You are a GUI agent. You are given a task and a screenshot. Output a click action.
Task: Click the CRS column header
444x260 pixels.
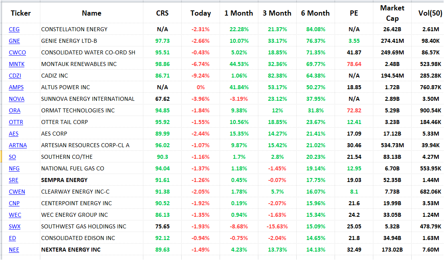pyautogui.click(x=162, y=13)
